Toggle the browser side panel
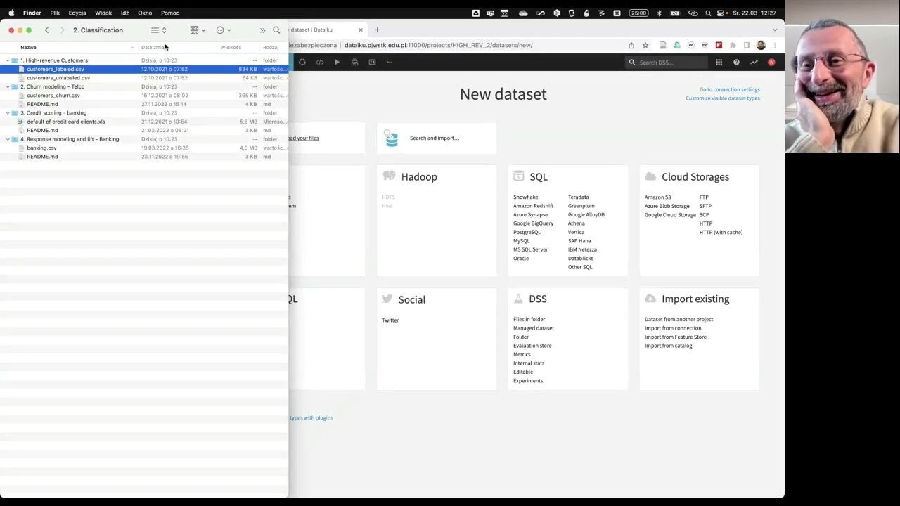The image size is (900, 506). pyautogui.click(x=747, y=45)
